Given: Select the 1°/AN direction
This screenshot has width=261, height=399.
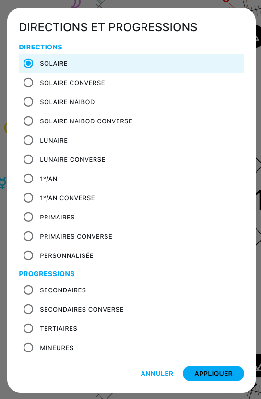Looking at the screenshot, I should [x=131, y=179].
